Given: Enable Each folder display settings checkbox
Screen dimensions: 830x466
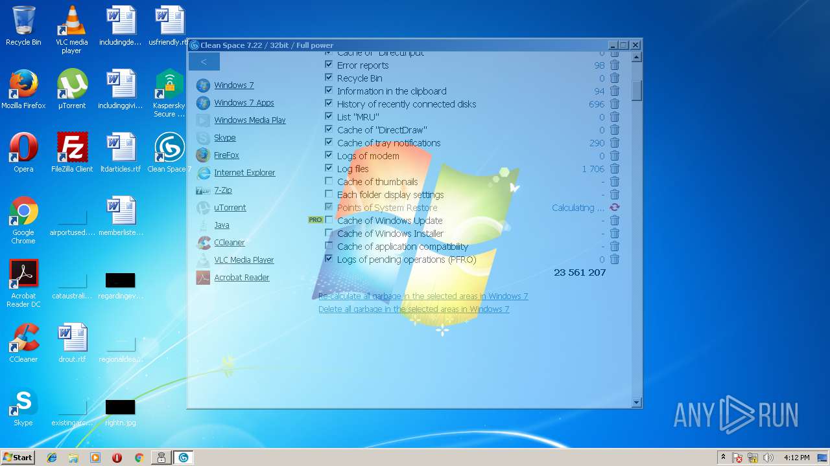Looking at the screenshot, I should point(329,194).
